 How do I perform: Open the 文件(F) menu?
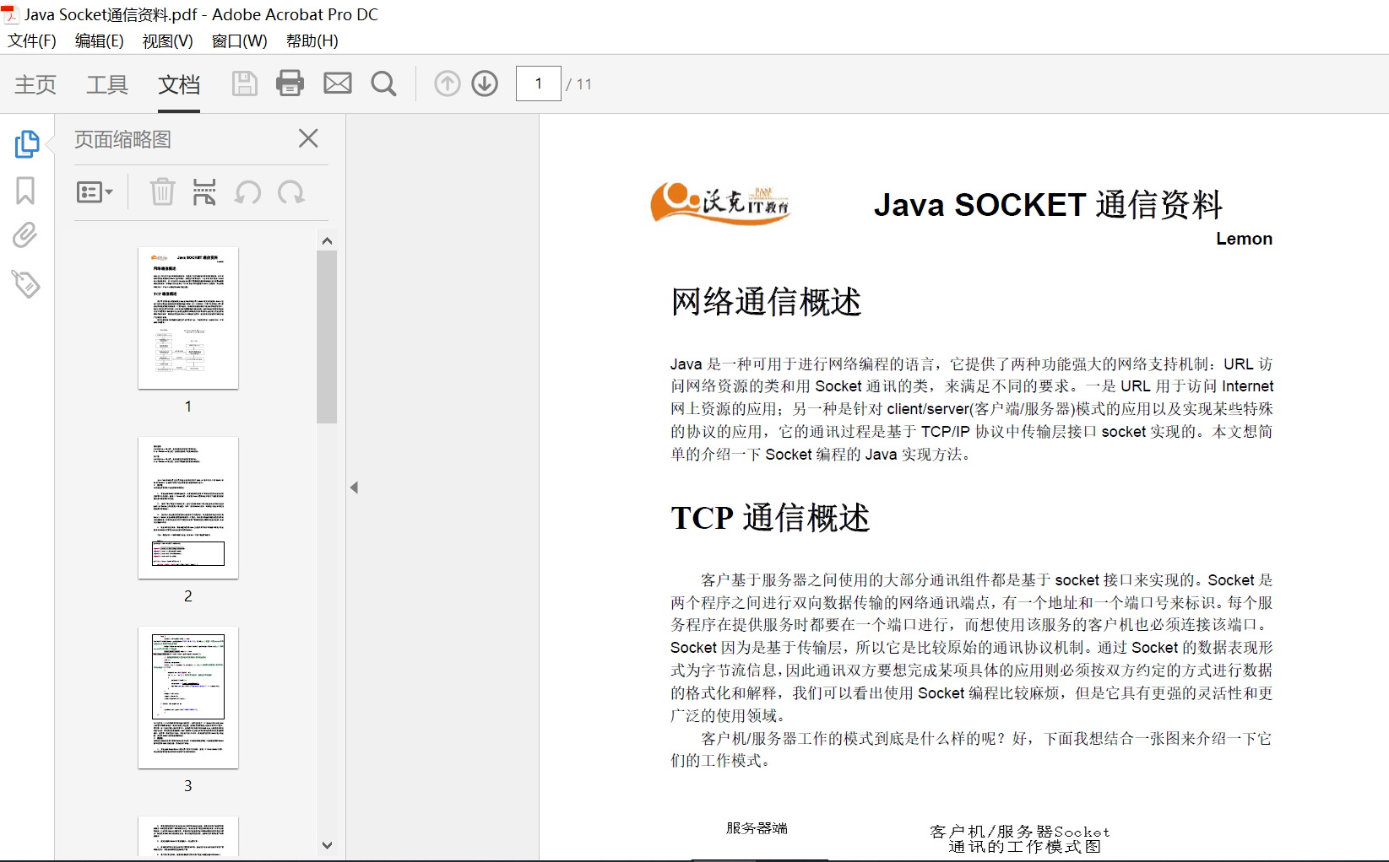[32, 40]
